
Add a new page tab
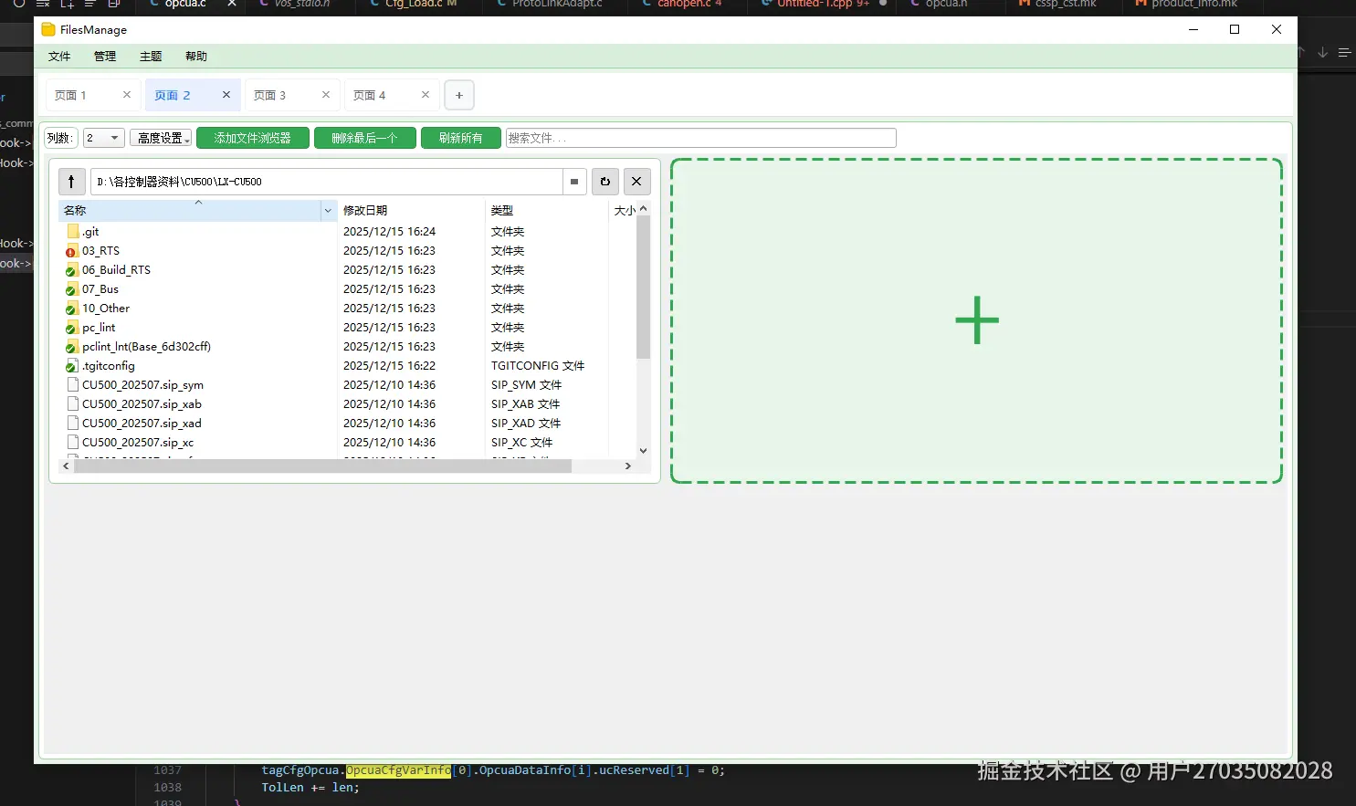(459, 95)
